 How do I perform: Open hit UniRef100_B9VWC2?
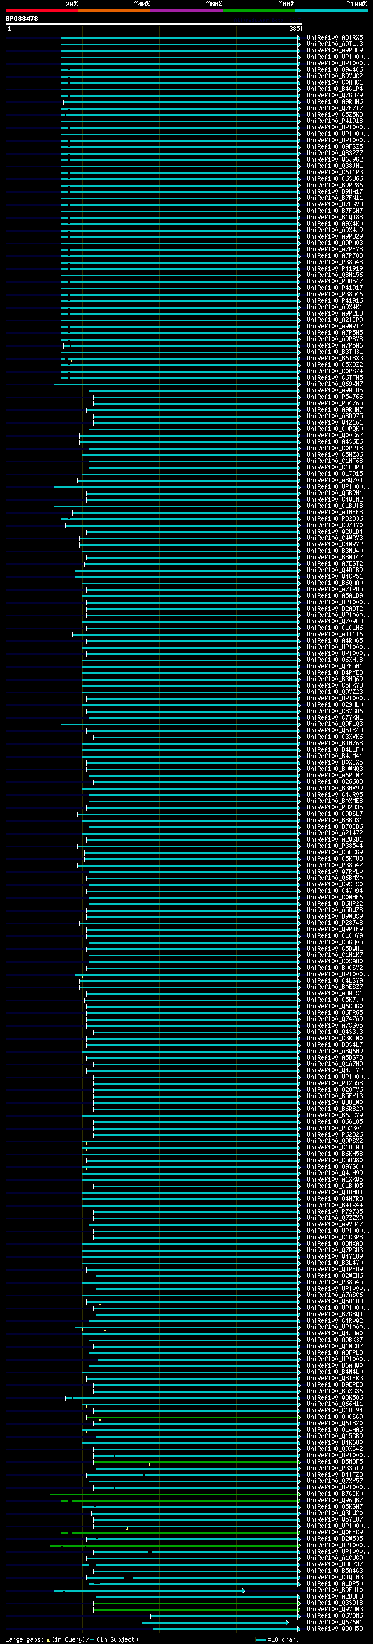(335, 76)
